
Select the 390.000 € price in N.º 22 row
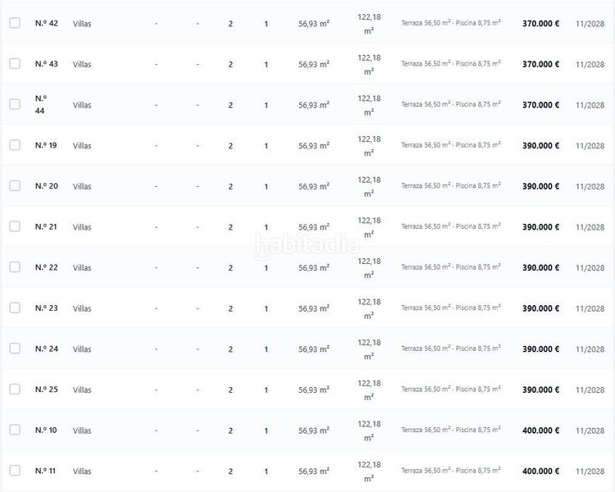(540, 267)
